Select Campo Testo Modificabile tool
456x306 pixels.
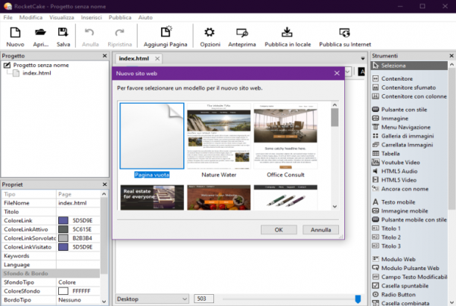point(410,277)
